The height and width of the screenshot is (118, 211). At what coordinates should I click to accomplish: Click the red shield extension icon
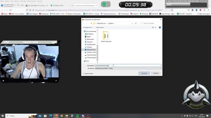(200, 10)
